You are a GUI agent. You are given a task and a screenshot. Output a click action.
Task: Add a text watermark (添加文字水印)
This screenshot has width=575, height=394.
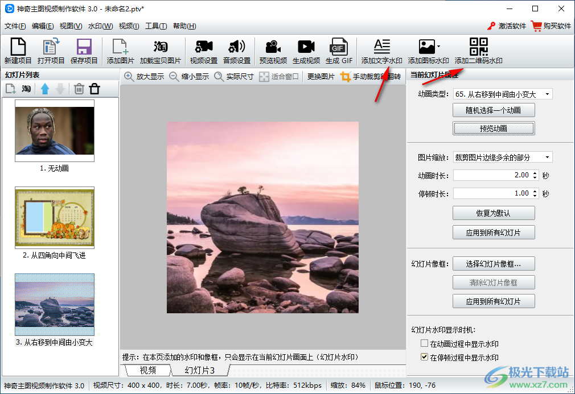pos(382,51)
